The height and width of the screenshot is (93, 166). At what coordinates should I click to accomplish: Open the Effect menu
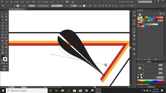(x=34, y=2)
